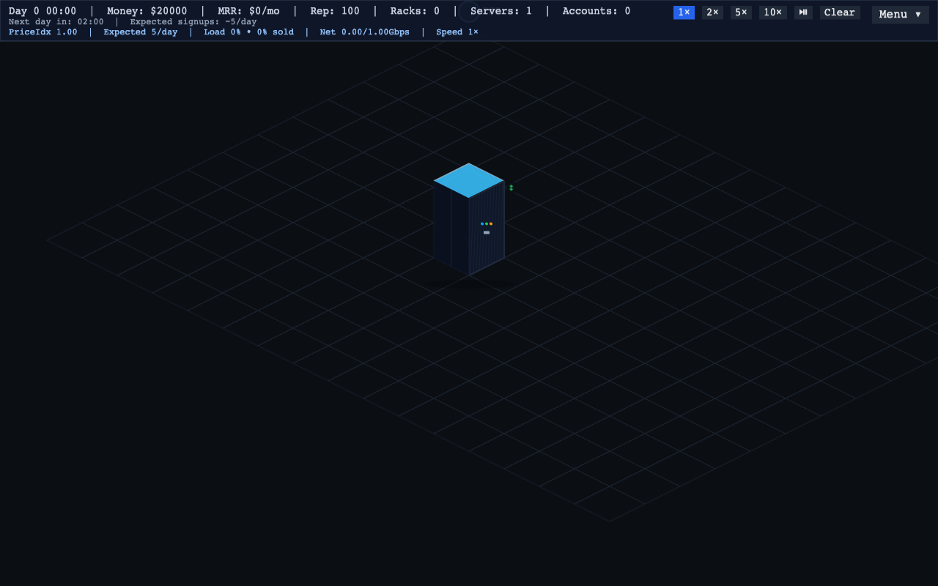This screenshot has height=586, width=938.
Task: Click the MRR: $0/mo stat
Action: coord(248,11)
